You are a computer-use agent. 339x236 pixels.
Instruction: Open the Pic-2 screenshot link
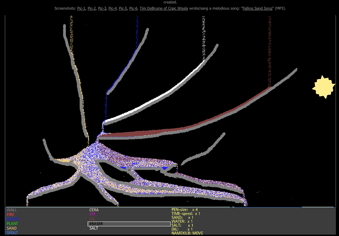coord(92,8)
